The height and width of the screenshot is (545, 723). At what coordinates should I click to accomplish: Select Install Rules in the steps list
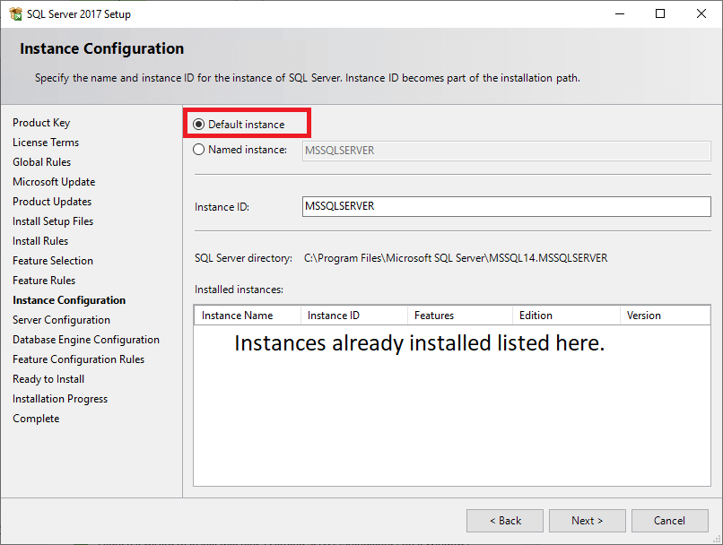(40, 241)
